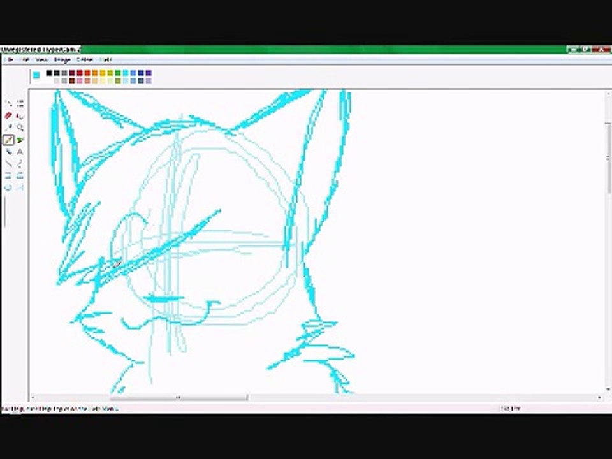This screenshot has width=612, height=459.
Task: Open the Image menu
Action: click(x=62, y=60)
